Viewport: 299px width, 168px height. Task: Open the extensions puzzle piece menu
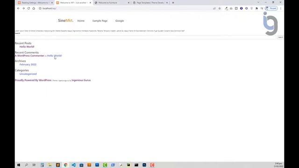pyautogui.click(x=256, y=8)
